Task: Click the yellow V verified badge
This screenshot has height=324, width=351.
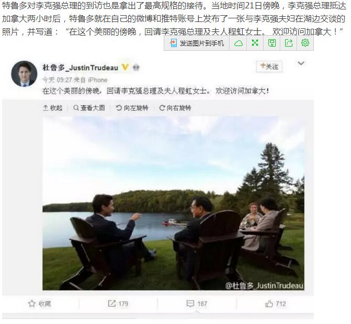Action: [125, 67]
